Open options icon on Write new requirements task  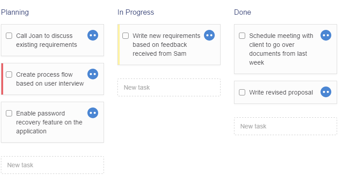click(x=209, y=35)
